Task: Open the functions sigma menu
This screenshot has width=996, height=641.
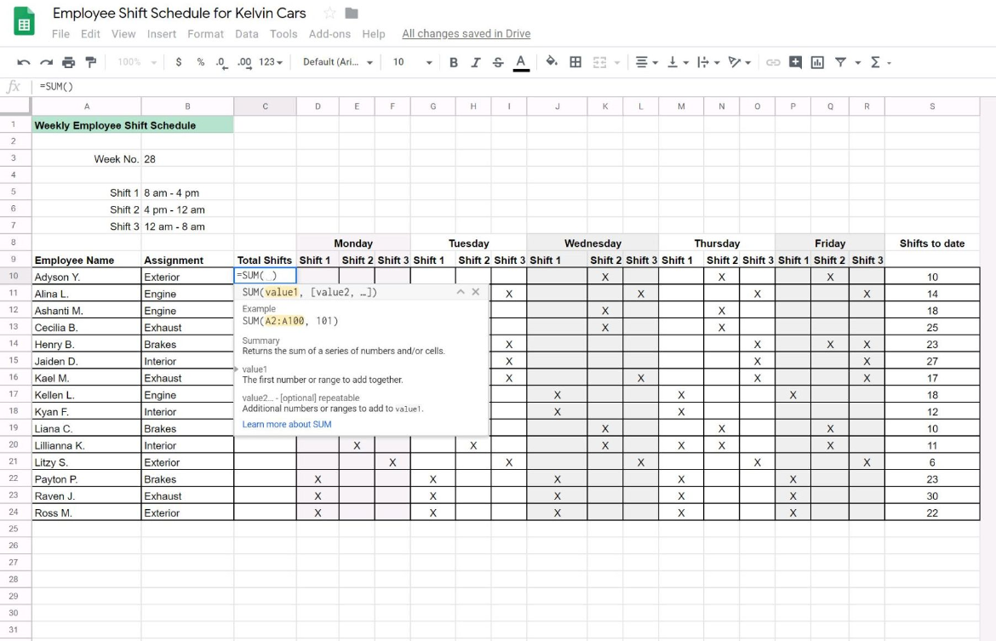Action: click(x=879, y=62)
